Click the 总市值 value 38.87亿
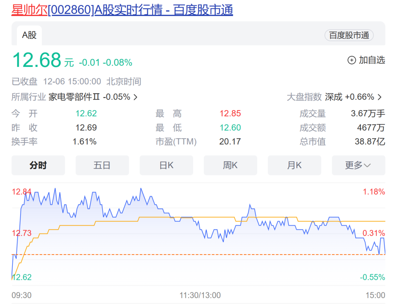 click(370, 142)
